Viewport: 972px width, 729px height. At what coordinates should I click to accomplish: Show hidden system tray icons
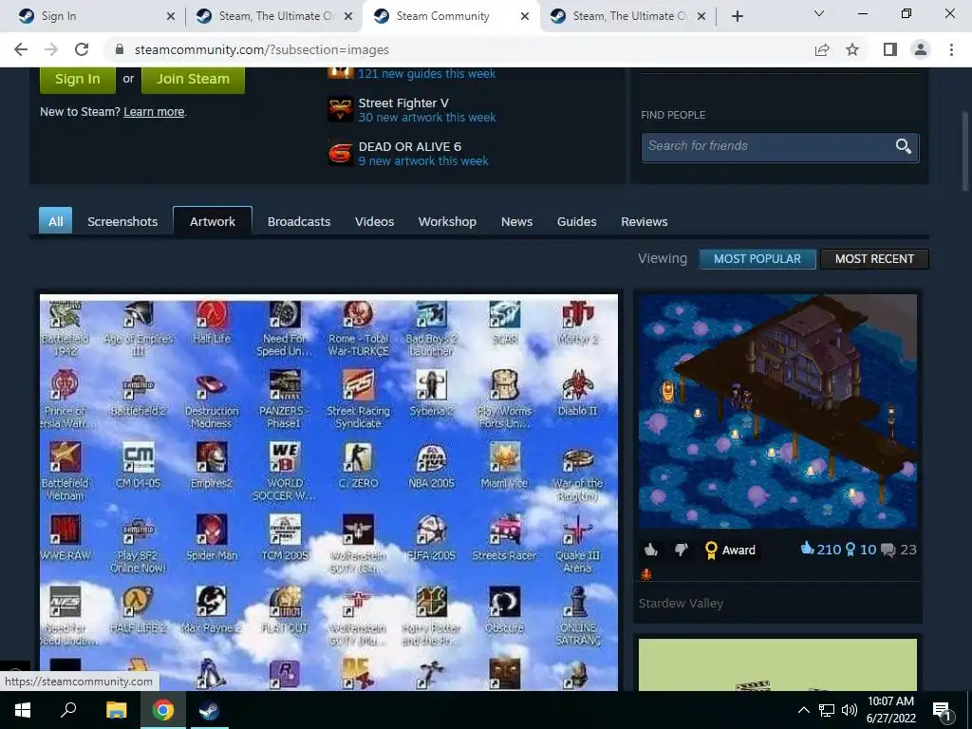coord(803,710)
